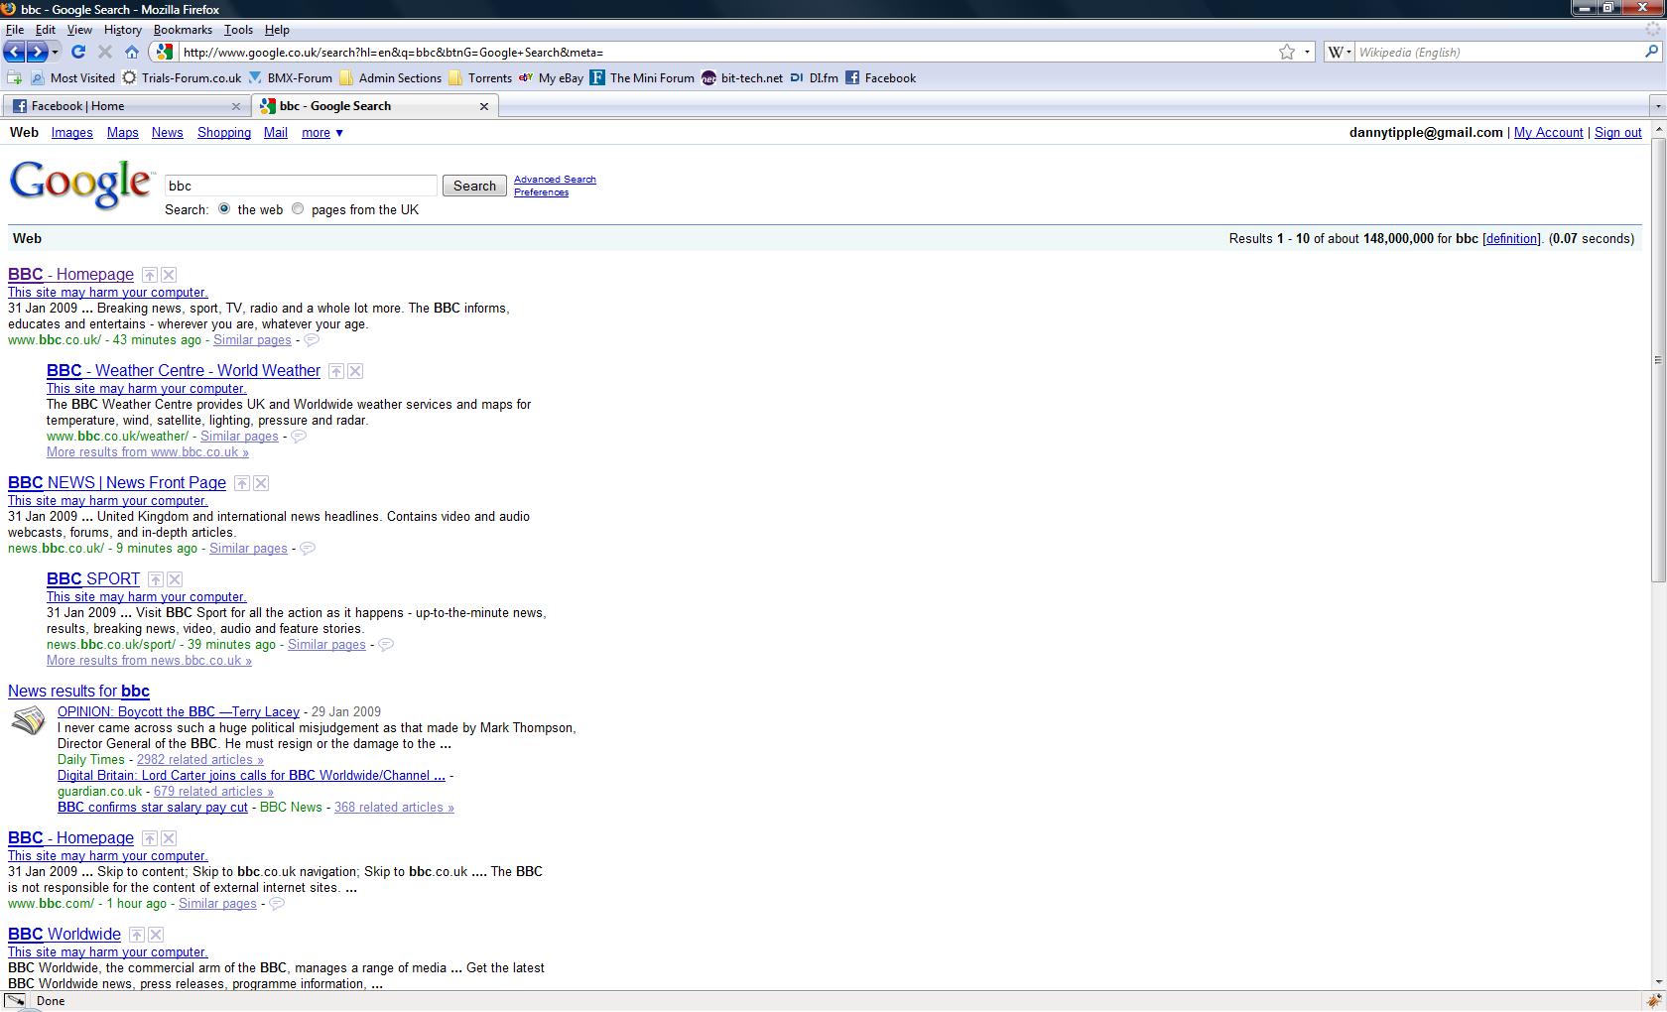Click the newspaper icon in News results
The image size is (1667, 1012).
[28, 720]
